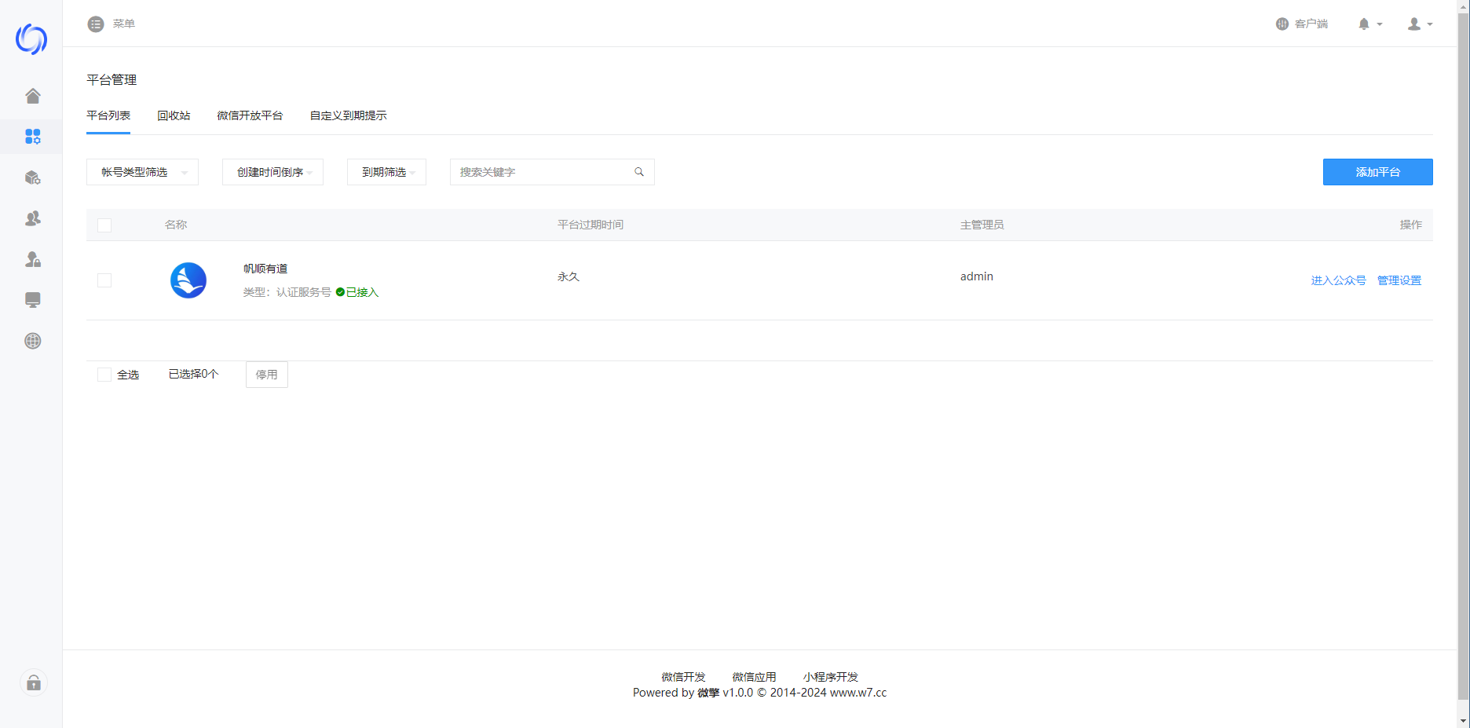Click the 帆顺有道 sailboat avatar

tap(188, 280)
